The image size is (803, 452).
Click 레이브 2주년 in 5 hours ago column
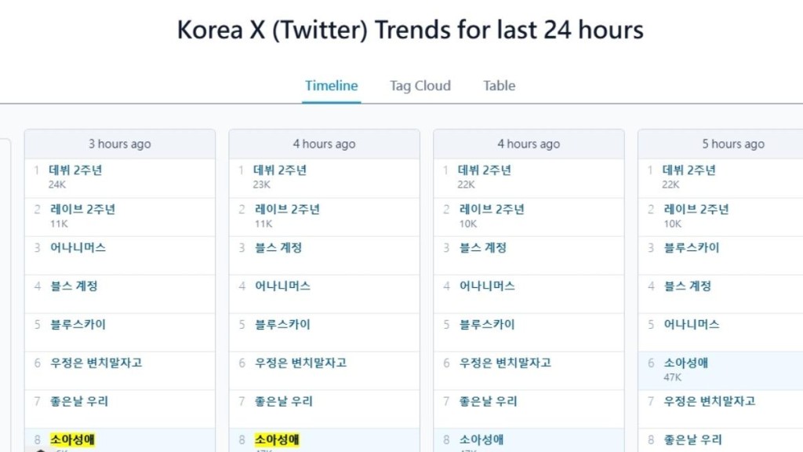[x=696, y=209]
